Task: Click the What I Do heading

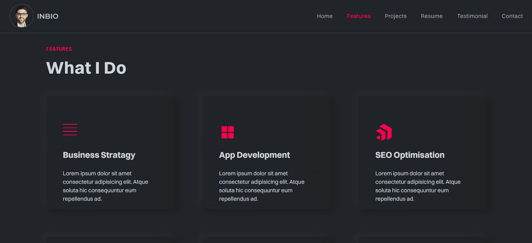Action: [86, 68]
